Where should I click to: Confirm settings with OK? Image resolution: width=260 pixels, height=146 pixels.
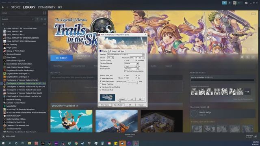point(130,105)
